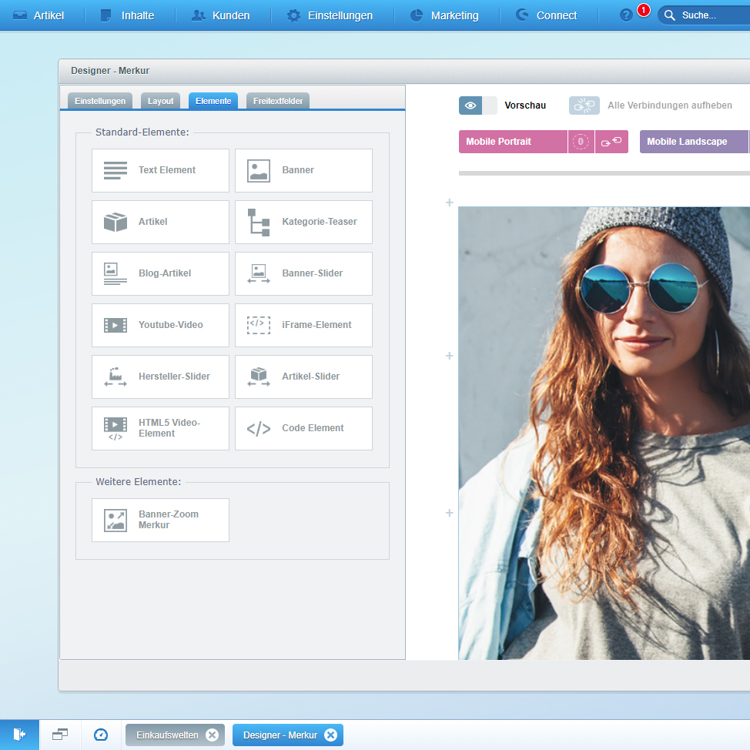Choose the Artikel box icon
Viewport: 750px width, 750px height.
tap(116, 222)
